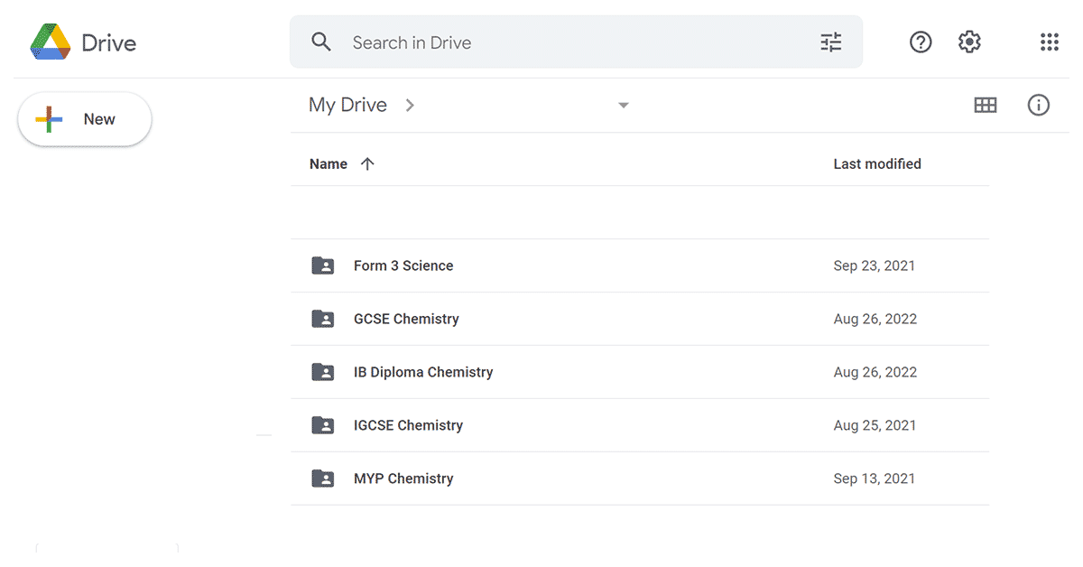Select the My Drive breadcrumb
Image resolution: width=1083 pixels, height=567 pixels.
click(x=347, y=105)
